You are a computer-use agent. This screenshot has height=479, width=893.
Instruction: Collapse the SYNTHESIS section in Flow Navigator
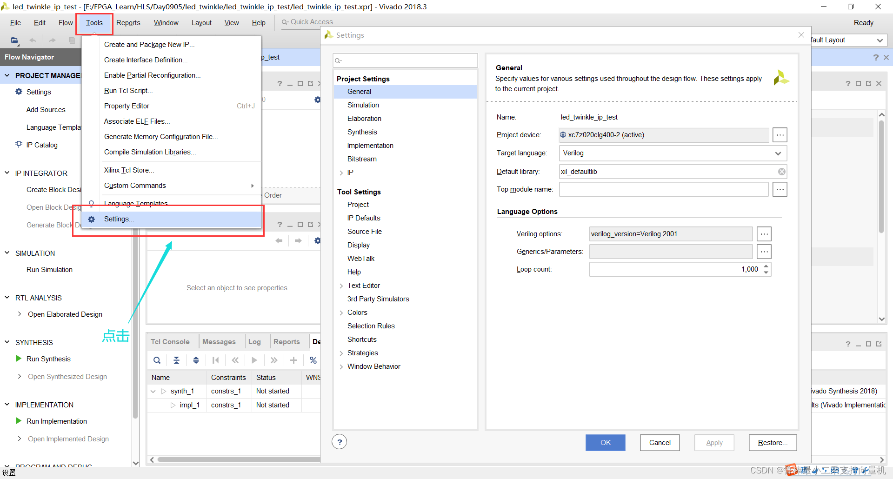click(7, 342)
